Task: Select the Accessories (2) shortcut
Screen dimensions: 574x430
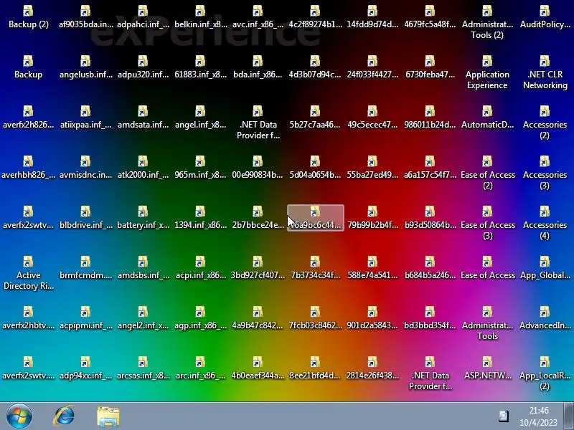Action: pos(545,122)
